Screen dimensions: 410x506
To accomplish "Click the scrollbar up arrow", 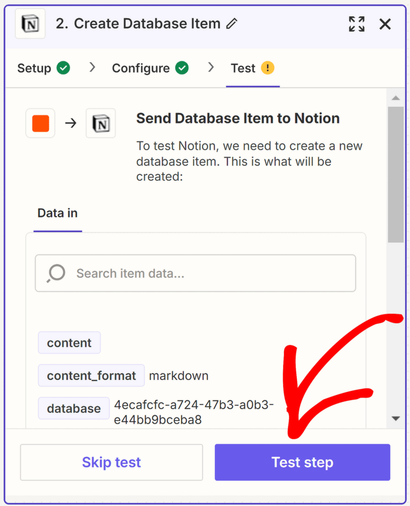I will coord(395,98).
